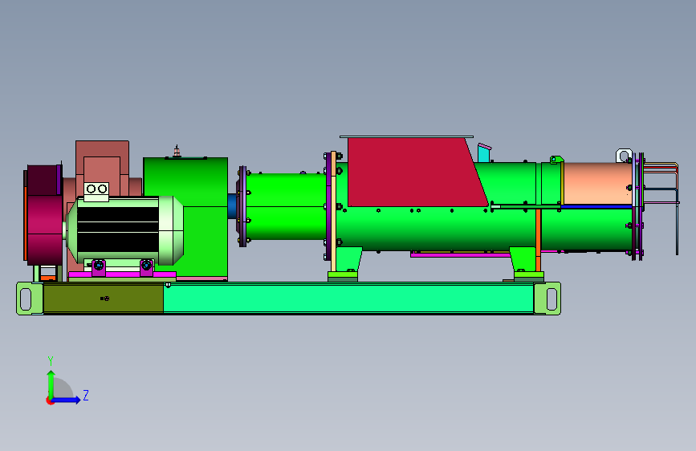Pick the blue shaft coupling after the gearbox
This screenshot has height=451, width=696.
coord(232,206)
